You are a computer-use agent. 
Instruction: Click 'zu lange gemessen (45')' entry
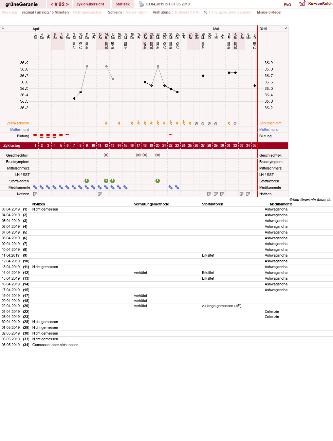pyautogui.click(x=222, y=306)
